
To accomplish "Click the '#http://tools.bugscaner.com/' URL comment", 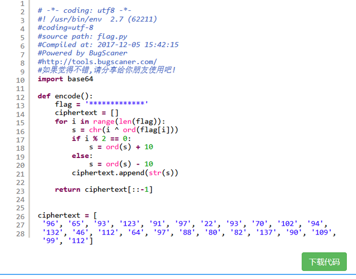I will (97, 62).
